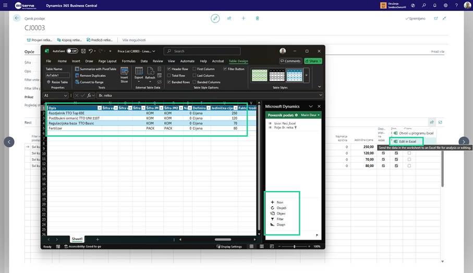Open the Opis column filter dropdown
This screenshot has height=273, width=473.
(100, 108)
